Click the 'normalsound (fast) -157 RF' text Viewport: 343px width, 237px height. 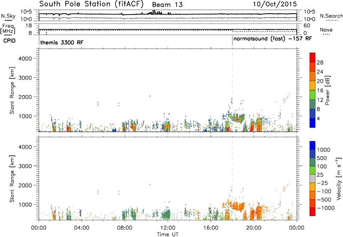[x=273, y=39]
